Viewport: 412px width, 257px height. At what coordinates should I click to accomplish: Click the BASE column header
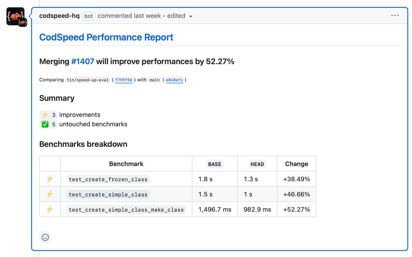(215, 164)
